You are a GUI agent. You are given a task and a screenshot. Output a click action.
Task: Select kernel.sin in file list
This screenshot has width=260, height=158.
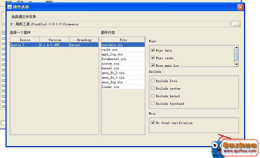click(x=123, y=68)
